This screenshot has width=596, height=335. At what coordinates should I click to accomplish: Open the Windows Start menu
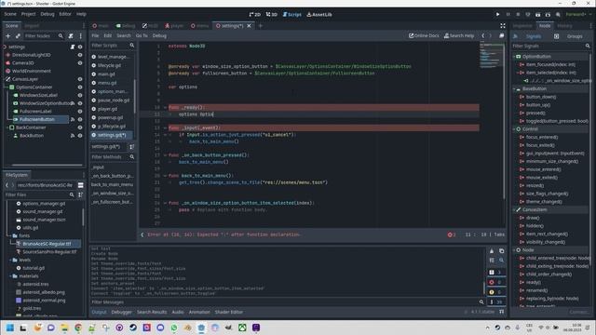pyautogui.click(x=10, y=328)
